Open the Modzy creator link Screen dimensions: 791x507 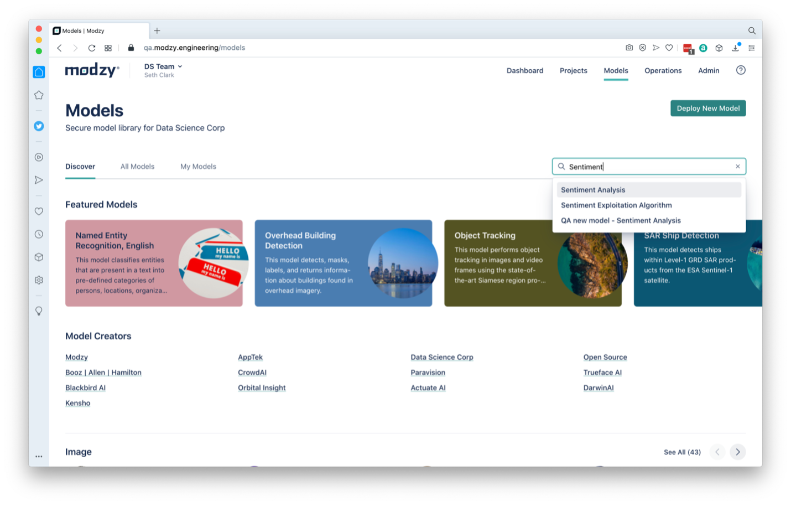pos(76,358)
